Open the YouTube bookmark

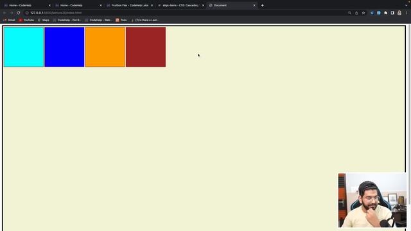coord(26,20)
